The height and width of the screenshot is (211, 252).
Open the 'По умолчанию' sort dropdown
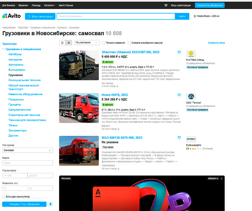87,43
